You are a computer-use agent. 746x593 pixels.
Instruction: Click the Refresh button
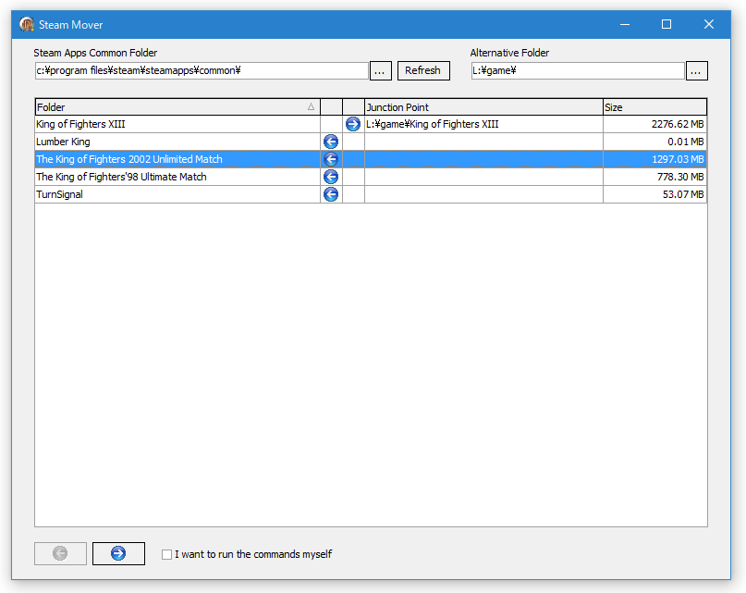(x=423, y=70)
